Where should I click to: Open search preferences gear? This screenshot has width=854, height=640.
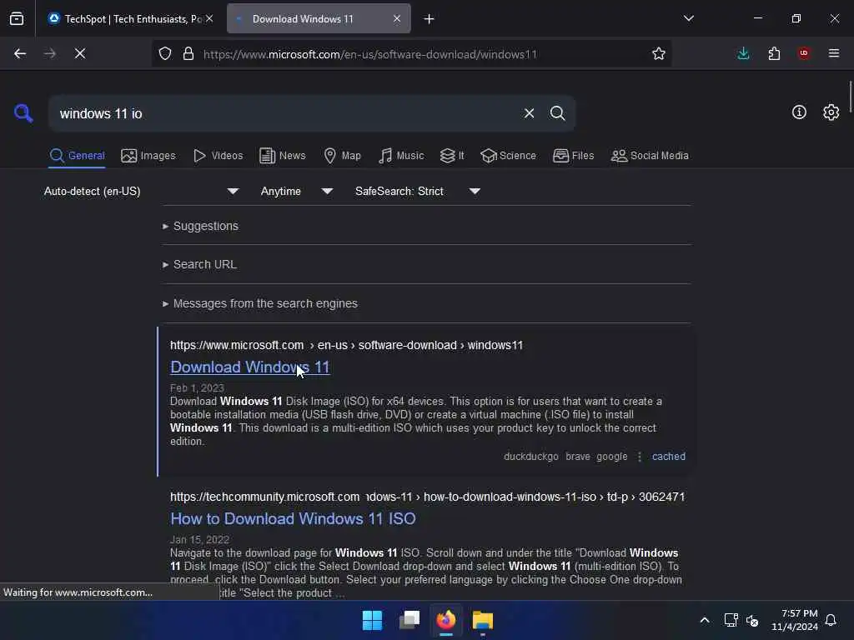(831, 112)
